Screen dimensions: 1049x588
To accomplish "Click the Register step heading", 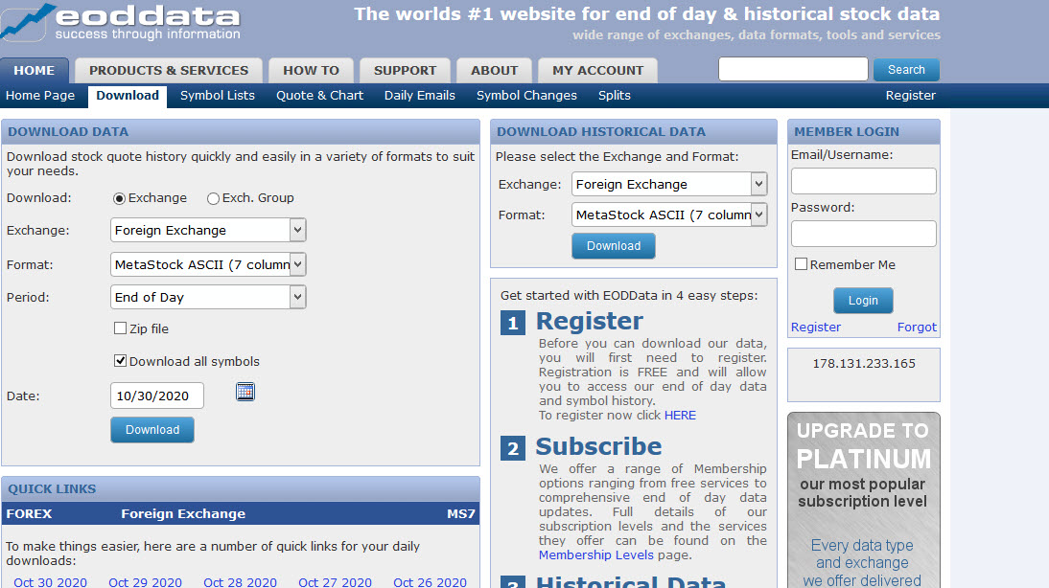I will pos(590,322).
